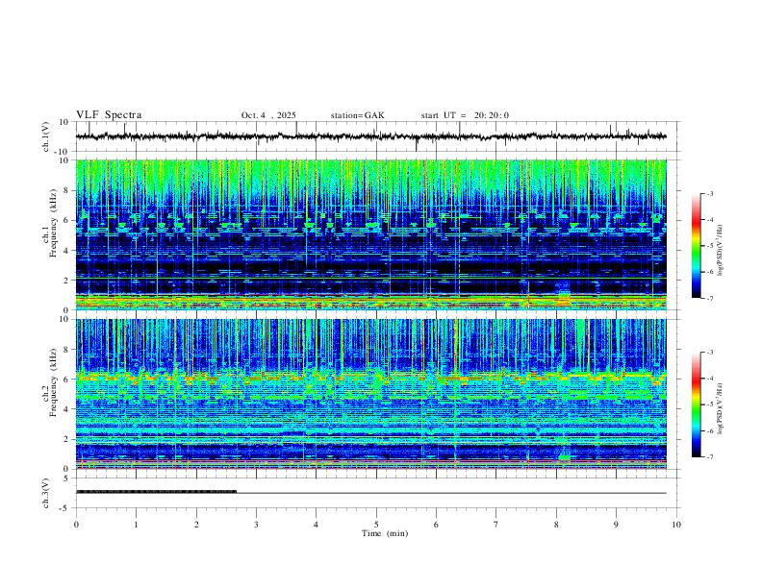Click the upper ch.1 PSD color bar
The image size is (762, 588).
click(696, 246)
